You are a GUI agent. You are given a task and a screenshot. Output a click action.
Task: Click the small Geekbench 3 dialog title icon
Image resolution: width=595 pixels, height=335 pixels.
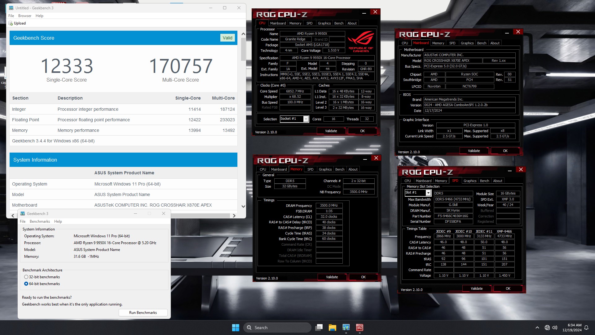pos(23,213)
